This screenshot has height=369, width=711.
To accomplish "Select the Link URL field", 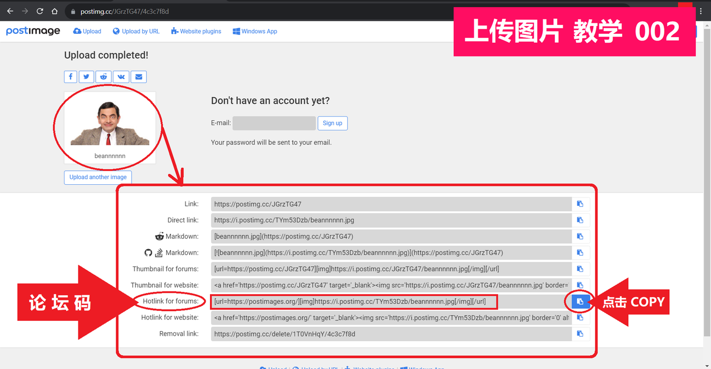I will [391, 204].
